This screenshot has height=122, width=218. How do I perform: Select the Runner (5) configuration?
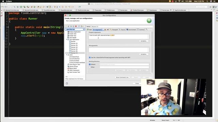74,49
